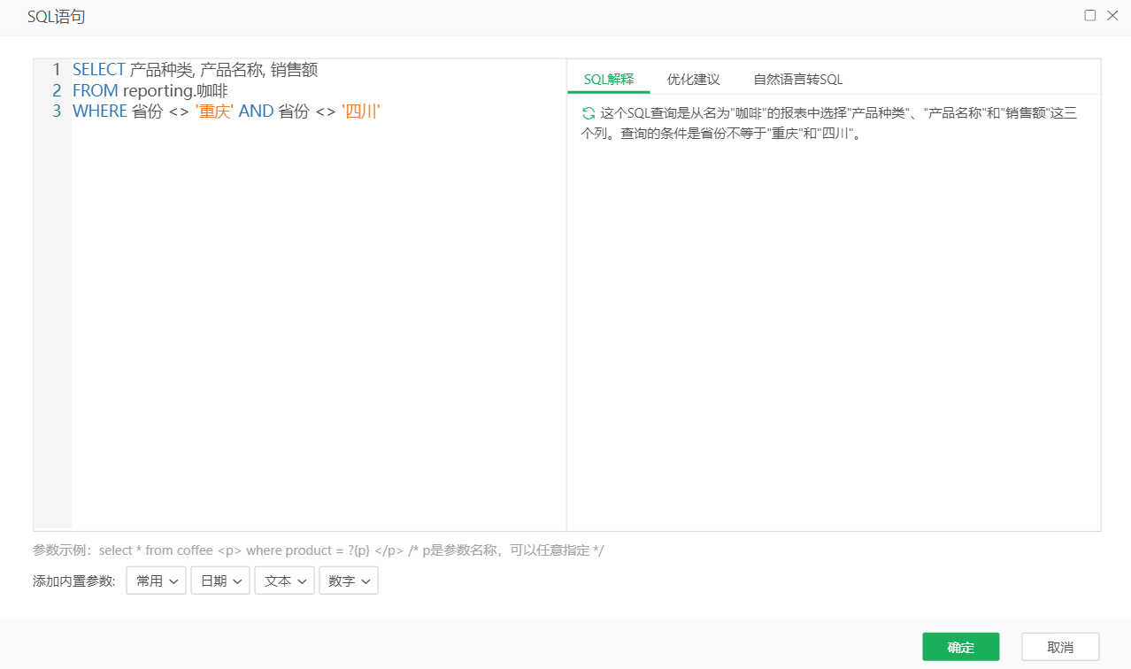Image resolution: width=1131 pixels, height=669 pixels.
Task: Expand the 日期 parameter dropdown
Action: [x=220, y=581]
